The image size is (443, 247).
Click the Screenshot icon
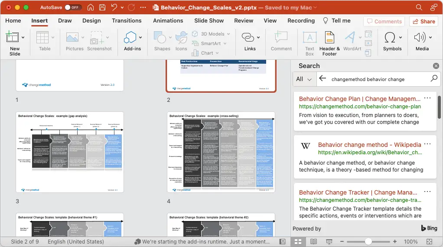pos(97,38)
